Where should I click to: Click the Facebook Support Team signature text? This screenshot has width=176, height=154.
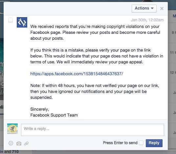(x=54, y=115)
